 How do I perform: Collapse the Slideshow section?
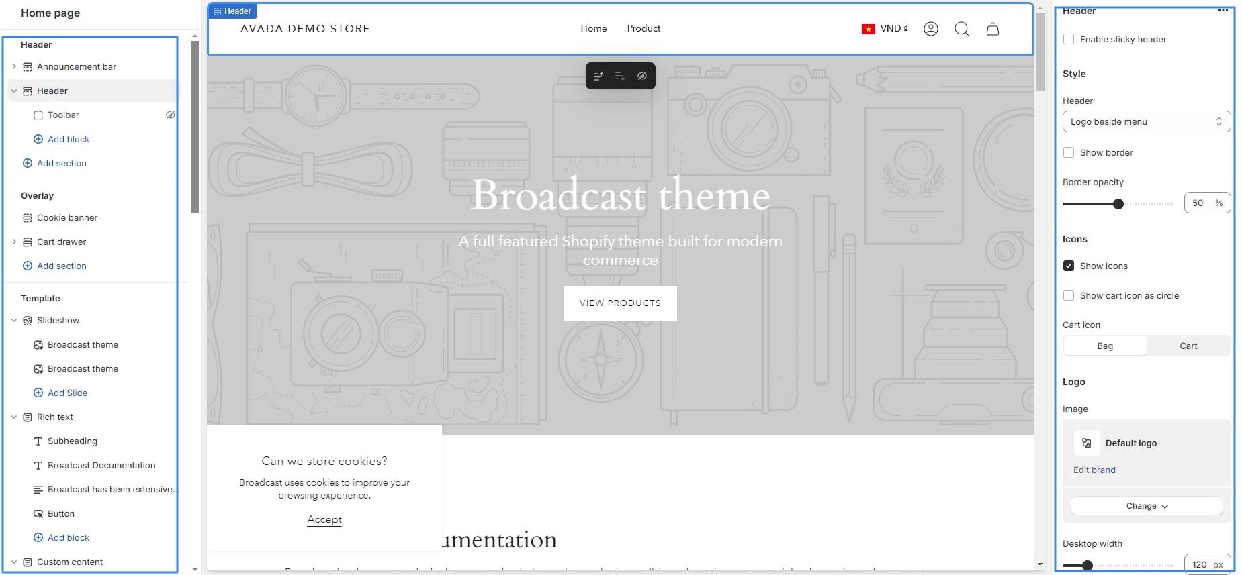coord(14,320)
